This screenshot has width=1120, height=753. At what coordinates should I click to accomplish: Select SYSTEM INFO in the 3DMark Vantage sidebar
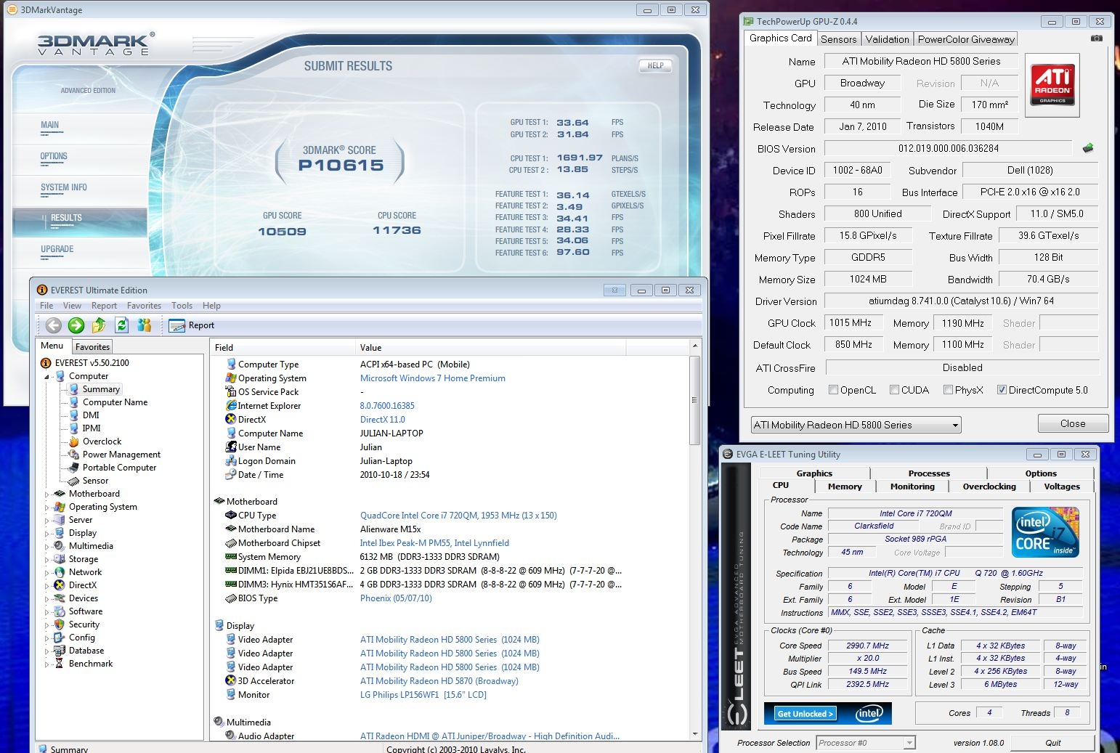tap(64, 187)
